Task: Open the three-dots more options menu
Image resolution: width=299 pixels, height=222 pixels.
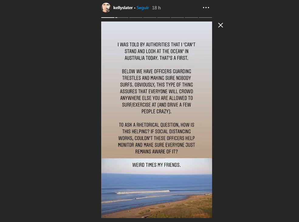Action: (x=206, y=8)
